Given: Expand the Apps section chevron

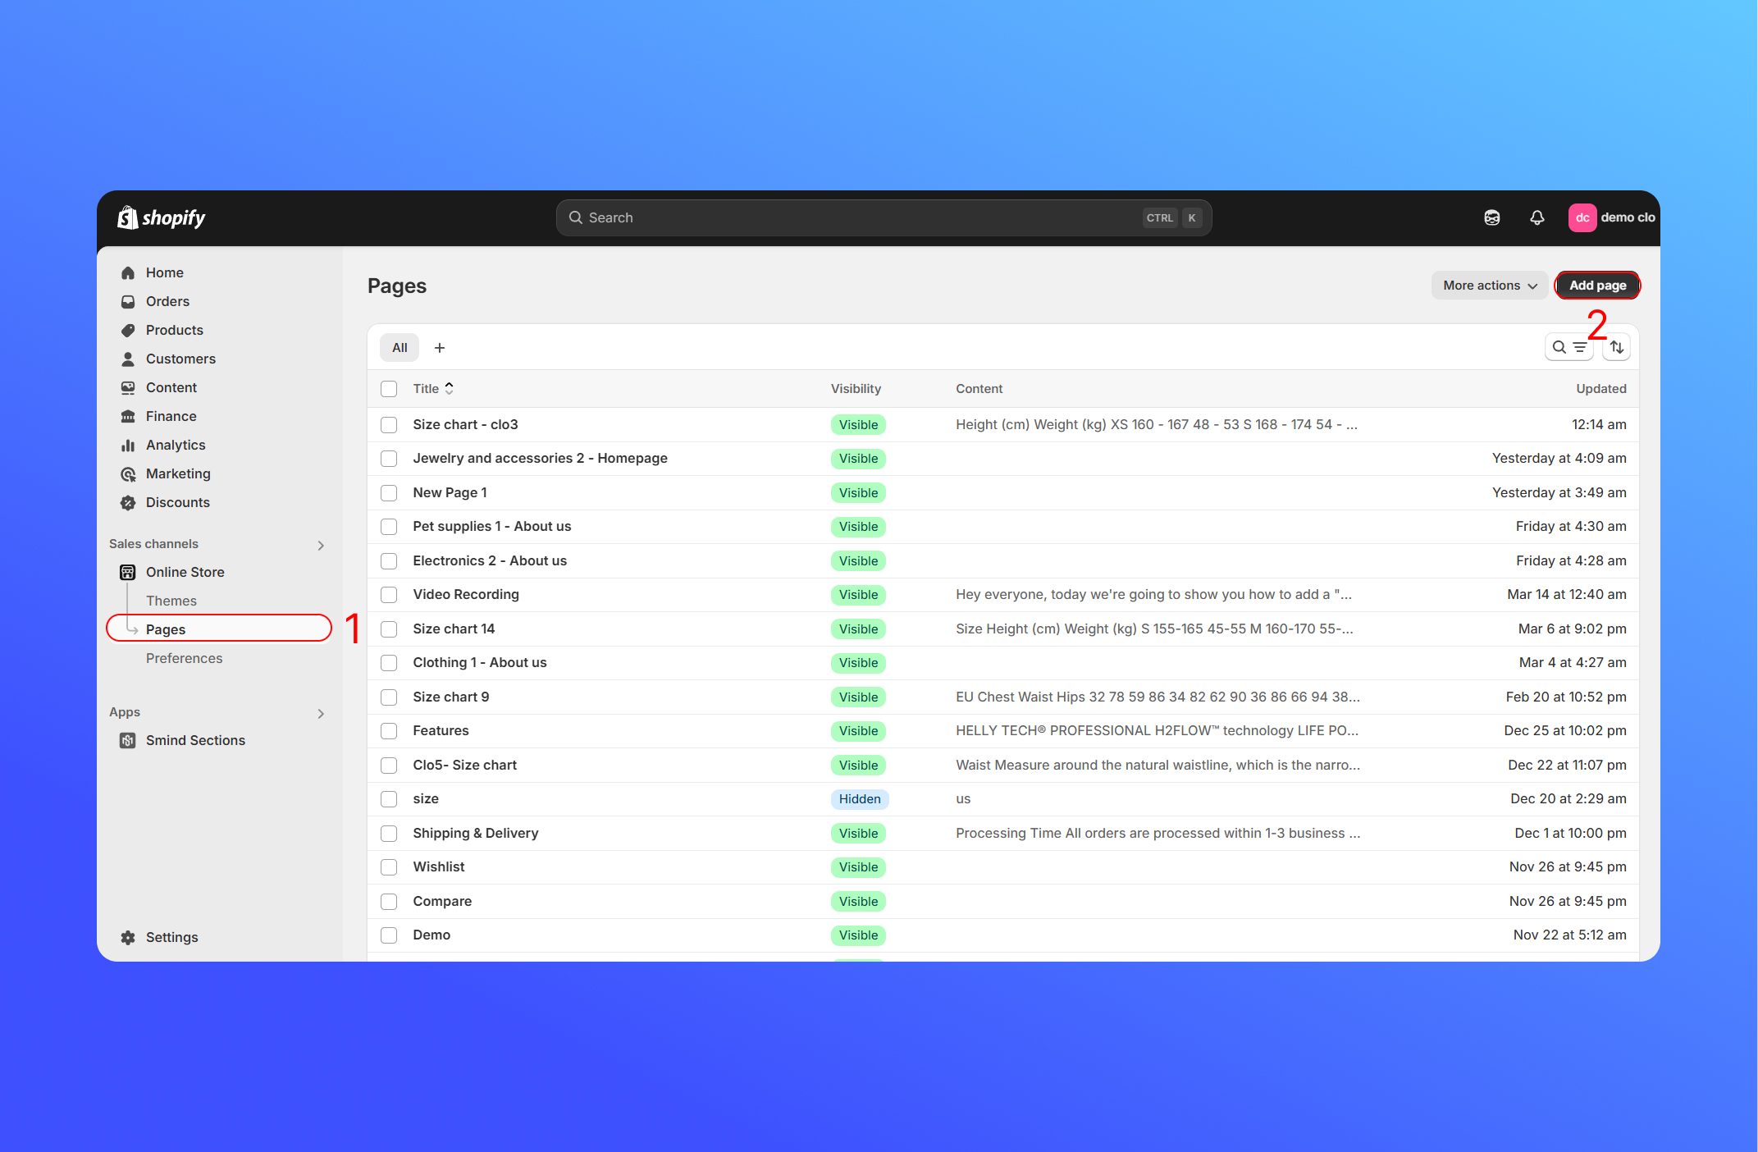Looking at the screenshot, I should coord(321,713).
